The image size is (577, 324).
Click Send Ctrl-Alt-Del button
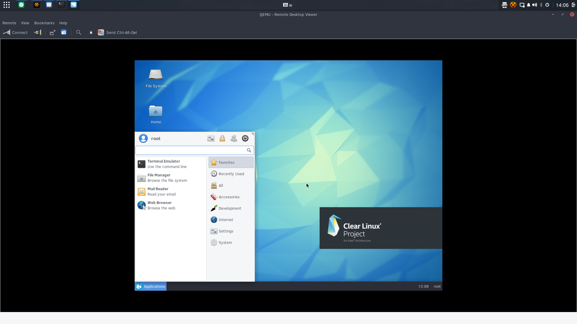point(118,32)
